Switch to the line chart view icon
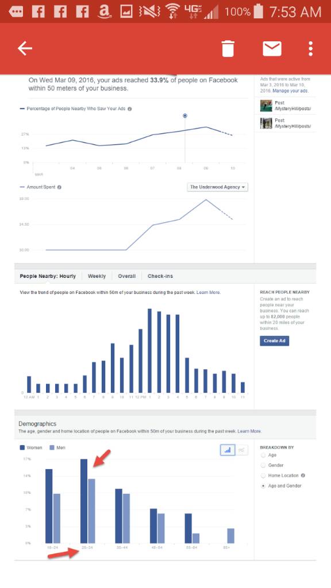Screen dimensions: 331x588 tap(242, 450)
